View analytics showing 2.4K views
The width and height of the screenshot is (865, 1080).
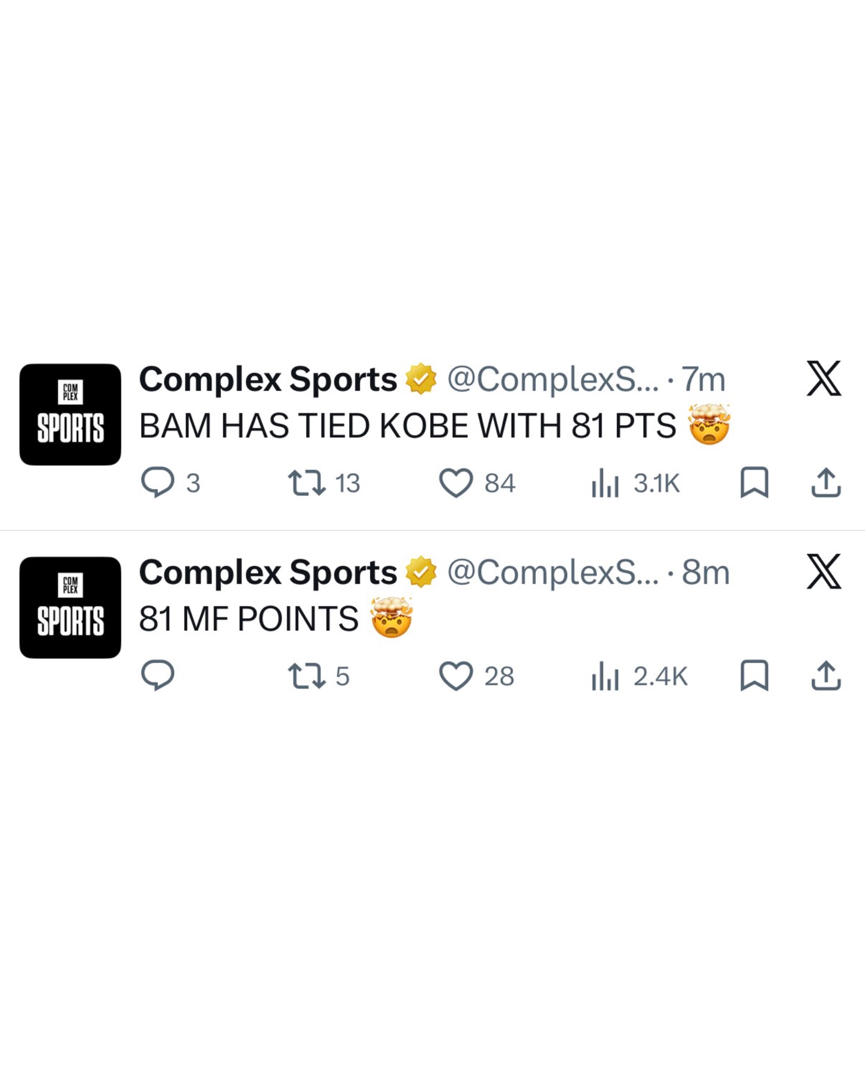pyautogui.click(x=605, y=676)
